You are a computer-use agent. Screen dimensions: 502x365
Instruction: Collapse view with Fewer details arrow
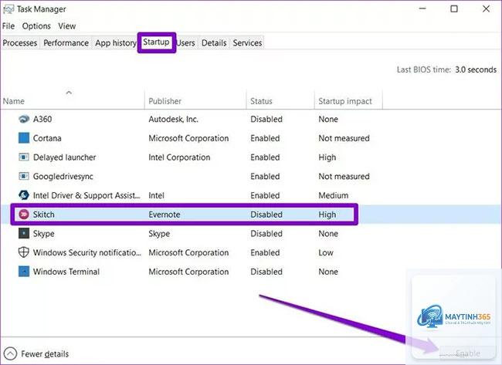pyautogui.click(x=10, y=353)
